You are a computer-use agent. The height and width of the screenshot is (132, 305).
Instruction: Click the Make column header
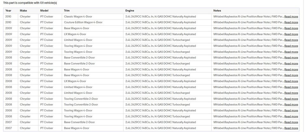pos(24,11)
